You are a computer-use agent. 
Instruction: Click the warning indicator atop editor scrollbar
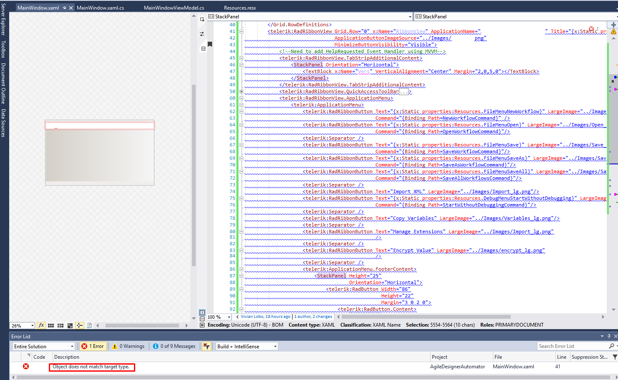point(613,32)
